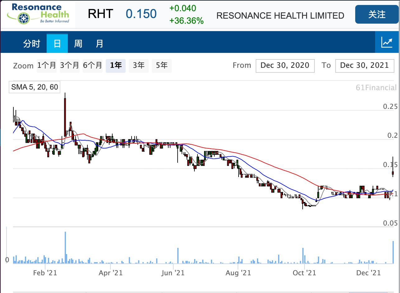Switch to the 月 monthly tab
Screen dimensions: 400x293
pyautogui.click(x=99, y=44)
